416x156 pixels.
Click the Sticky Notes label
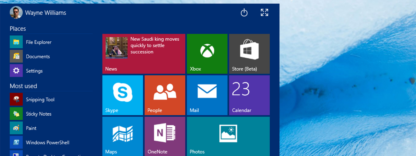pos(39,114)
